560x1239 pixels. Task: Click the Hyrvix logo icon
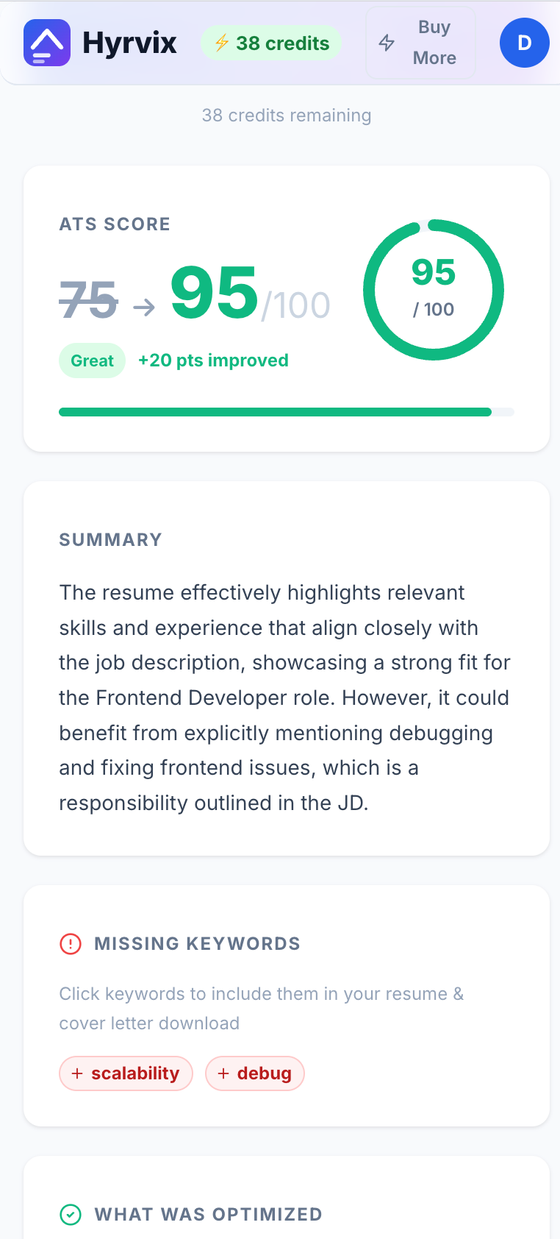point(47,43)
